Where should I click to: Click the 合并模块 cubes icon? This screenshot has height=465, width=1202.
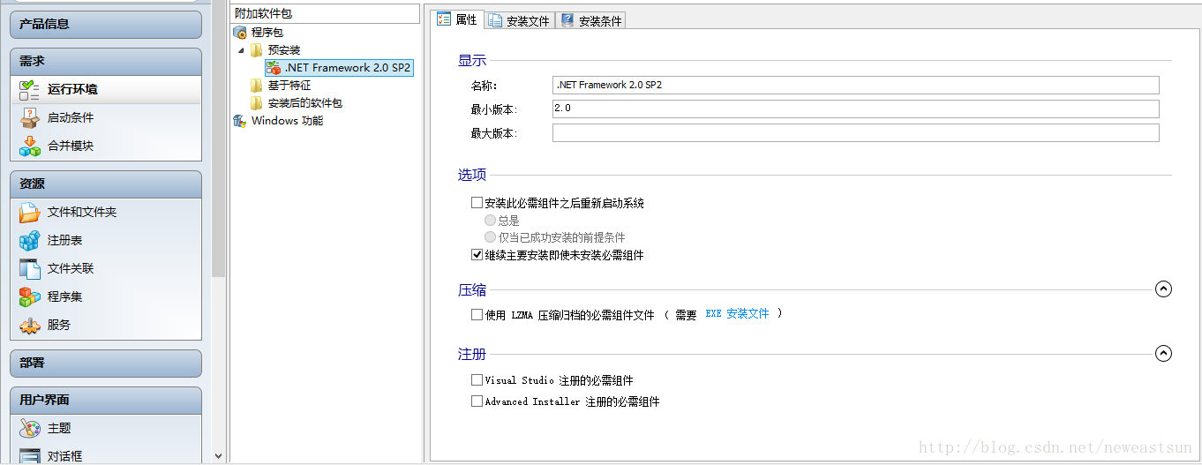point(29,146)
